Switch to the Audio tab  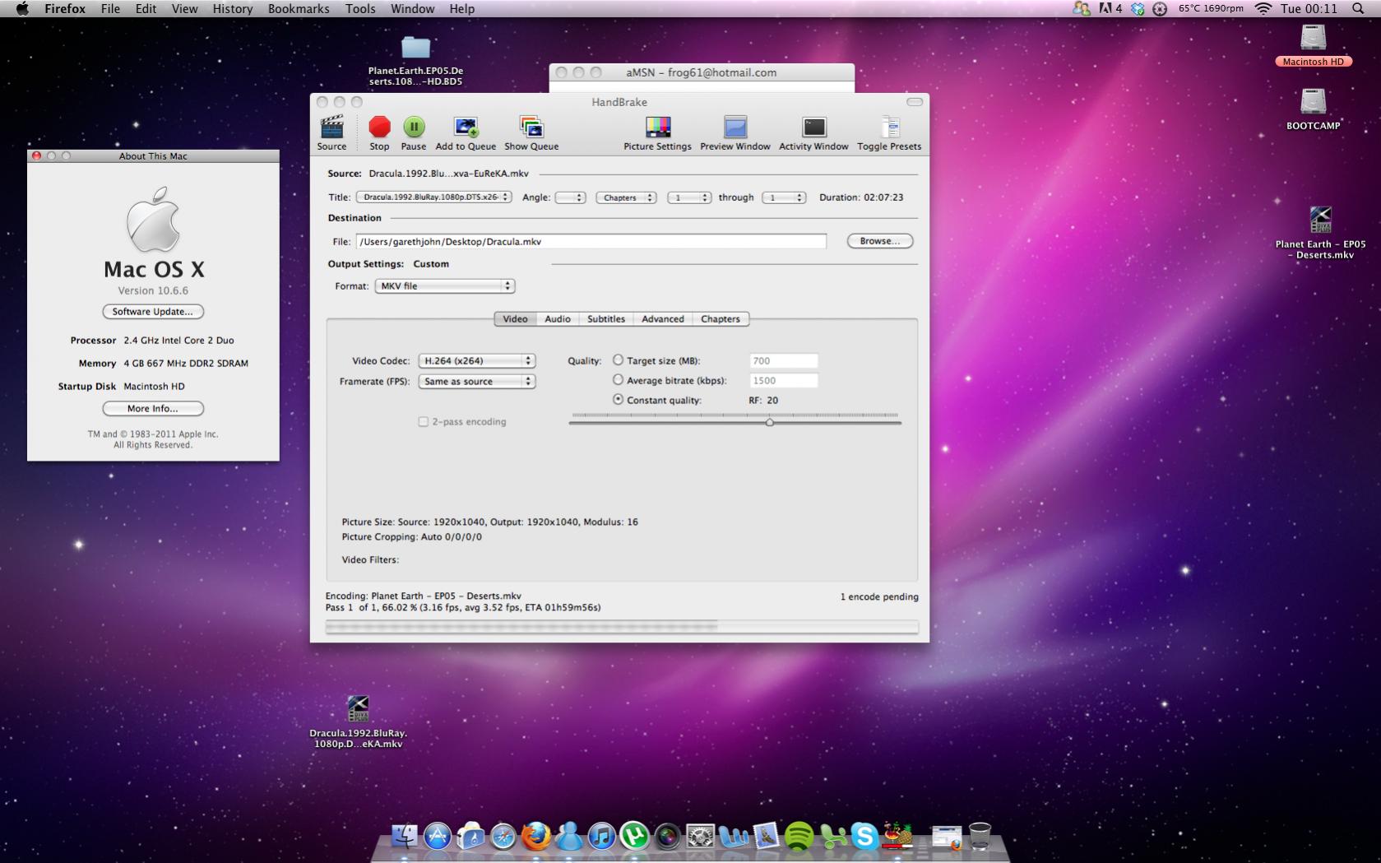click(558, 319)
